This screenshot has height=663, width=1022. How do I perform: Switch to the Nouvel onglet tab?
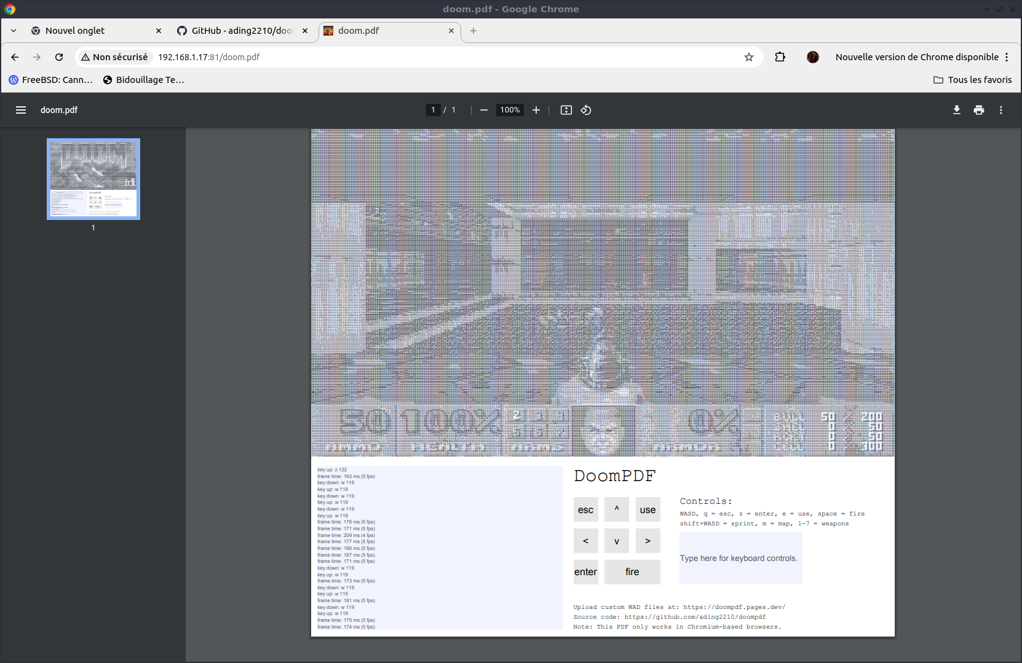coord(95,31)
